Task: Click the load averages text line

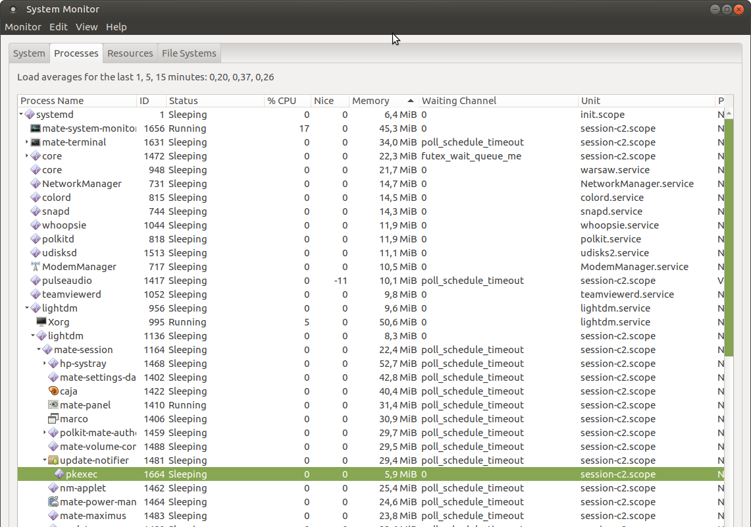Action: tap(145, 77)
